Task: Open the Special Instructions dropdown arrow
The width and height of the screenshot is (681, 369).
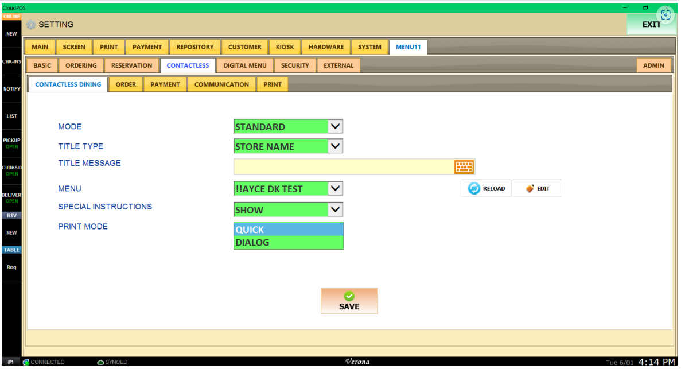Action: [335, 209]
